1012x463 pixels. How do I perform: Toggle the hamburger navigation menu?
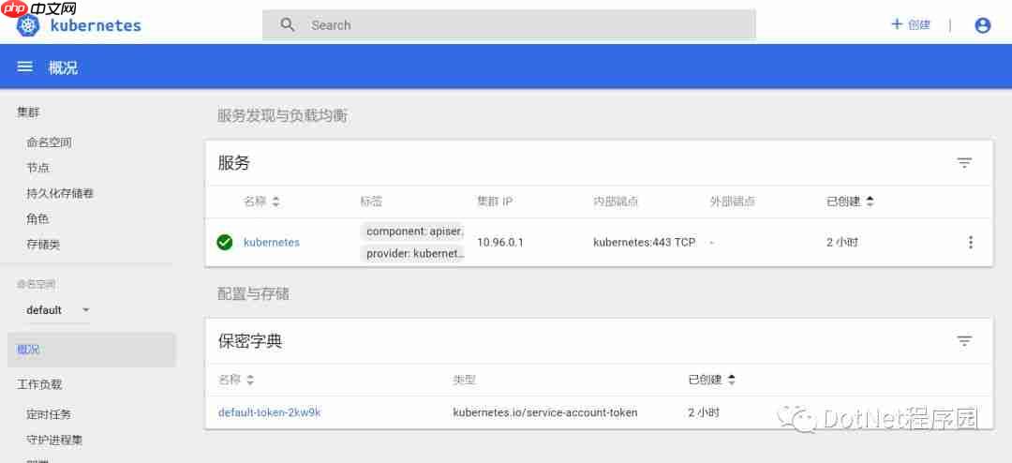pos(24,67)
